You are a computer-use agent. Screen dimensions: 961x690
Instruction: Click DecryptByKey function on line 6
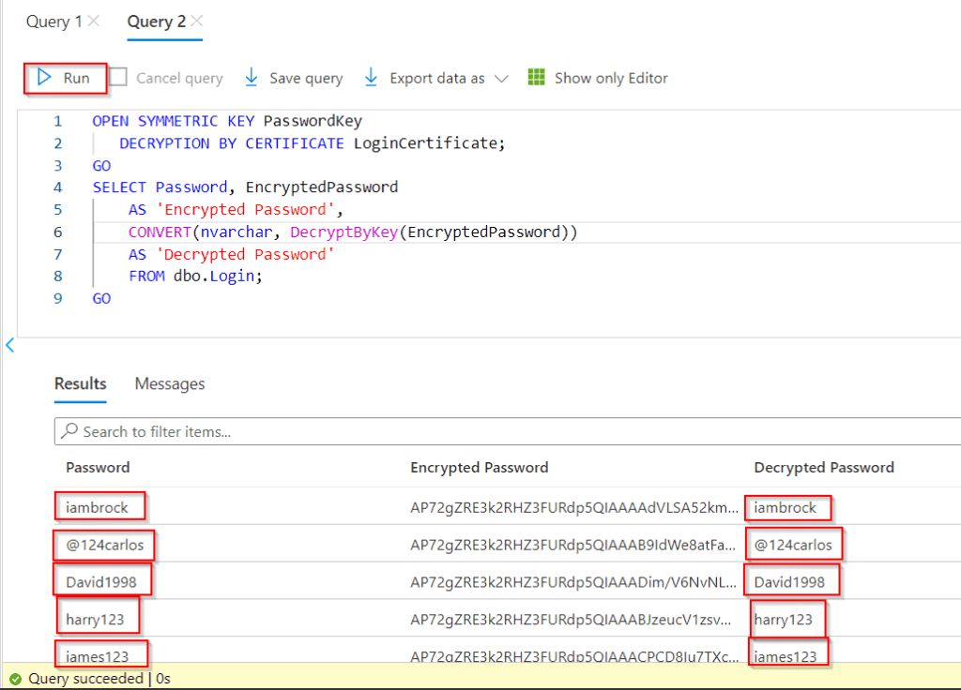click(x=343, y=232)
